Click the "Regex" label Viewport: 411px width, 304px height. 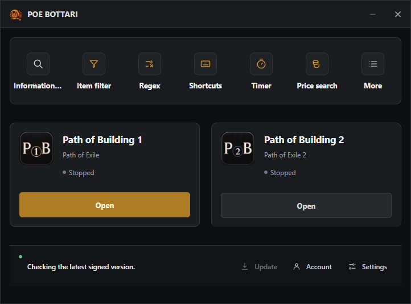pyautogui.click(x=150, y=86)
